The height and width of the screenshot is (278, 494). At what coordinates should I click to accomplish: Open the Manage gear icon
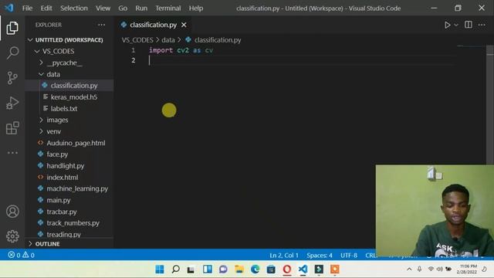tap(12, 236)
